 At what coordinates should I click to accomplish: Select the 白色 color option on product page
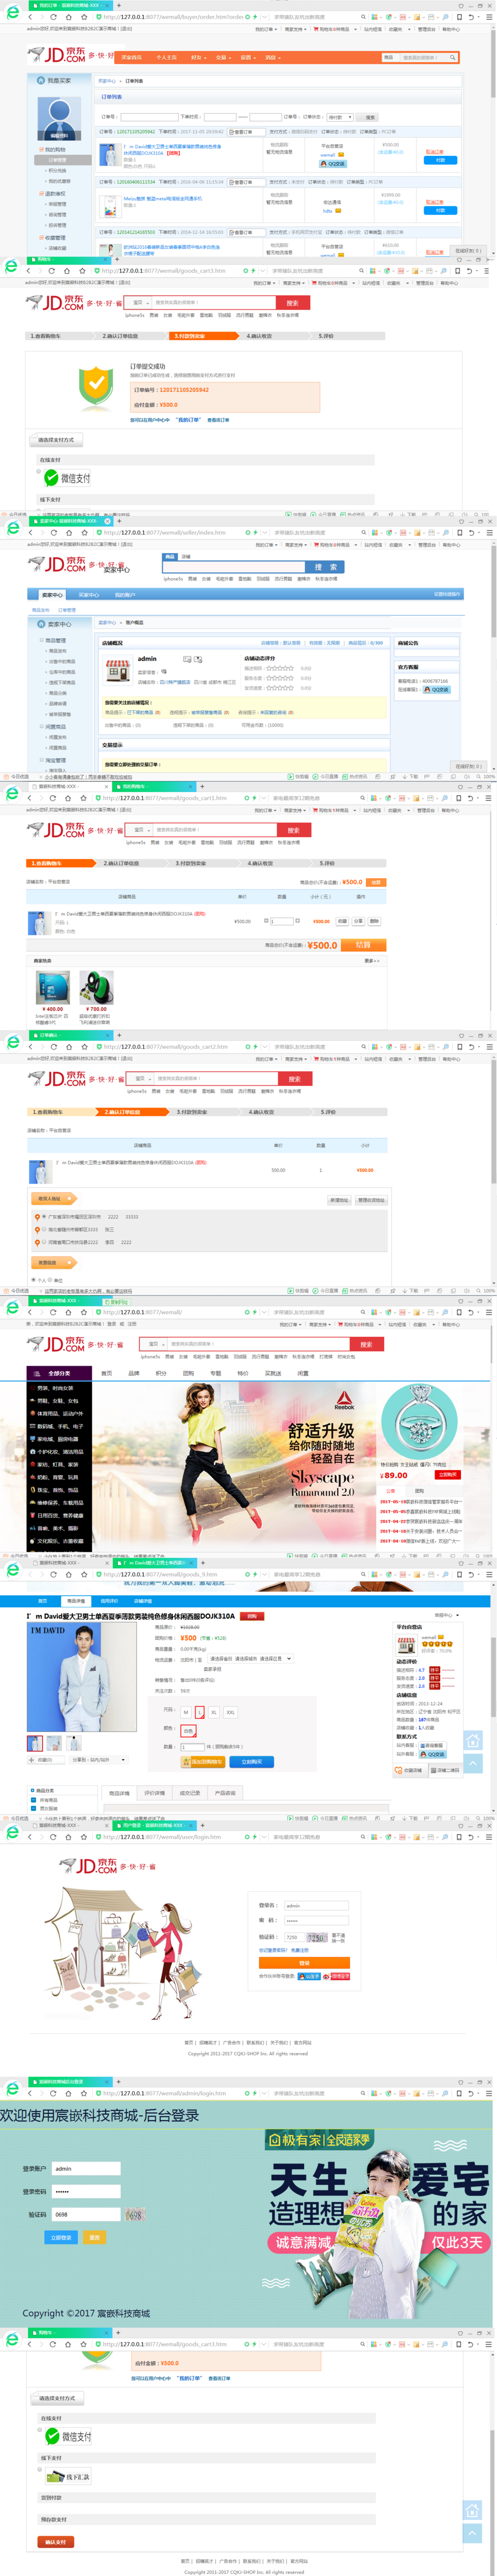coord(189,1730)
